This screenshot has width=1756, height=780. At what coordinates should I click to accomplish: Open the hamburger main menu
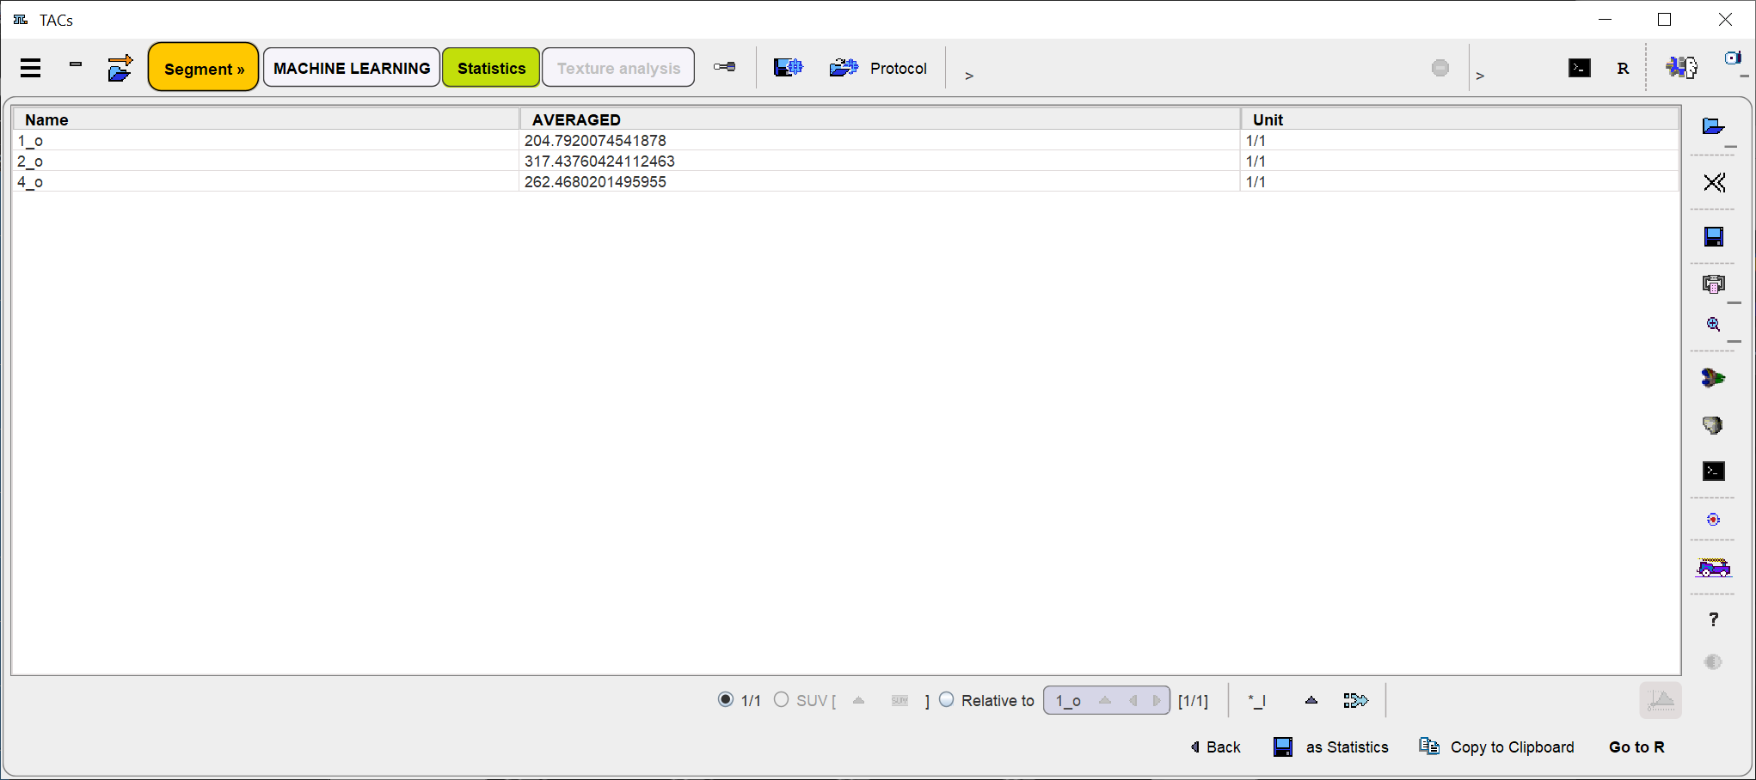tap(31, 68)
